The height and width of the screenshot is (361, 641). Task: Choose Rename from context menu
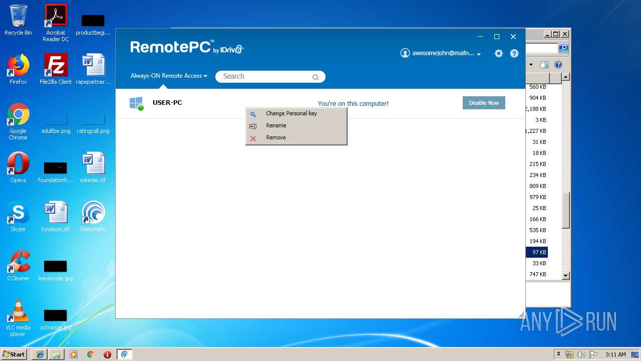coord(296,126)
